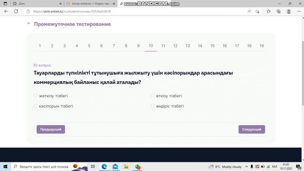Click the back arrow beside Промежуточное тестирование
Image resolution: width=304 pixels, height=171 pixels.
point(28,23)
